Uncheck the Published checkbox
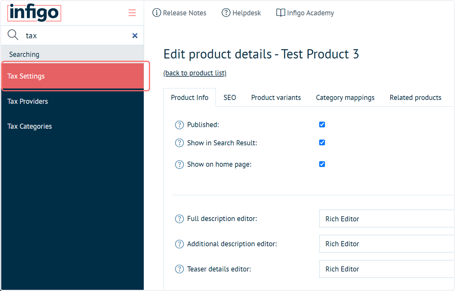The width and height of the screenshot is (455, 291). click(322, 124)
